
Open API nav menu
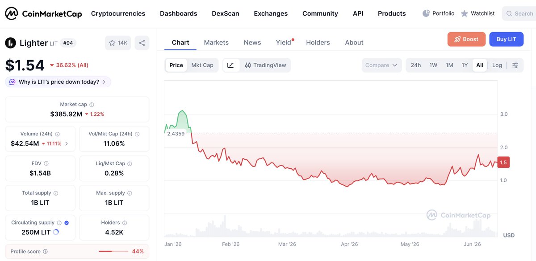[358, 13]
